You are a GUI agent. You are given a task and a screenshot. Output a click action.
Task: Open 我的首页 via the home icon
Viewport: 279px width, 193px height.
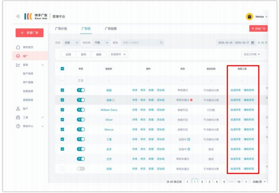coord(18,47)
